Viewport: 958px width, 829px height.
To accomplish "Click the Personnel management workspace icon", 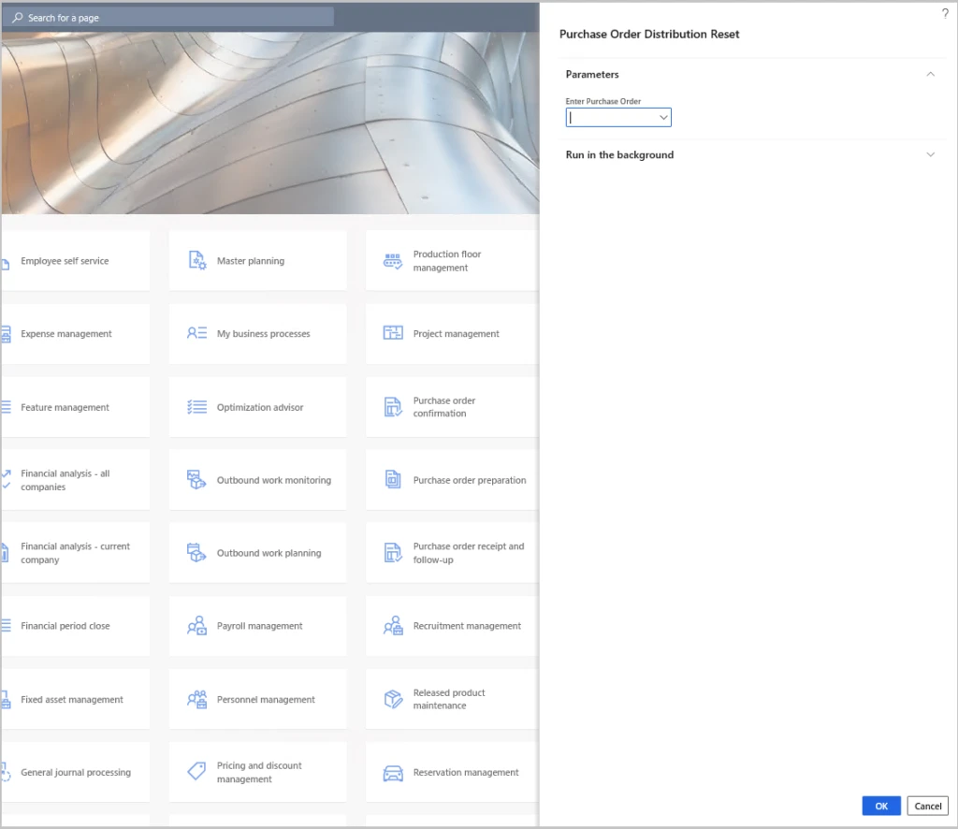I will pyautogui.click(x=196, y=699).
